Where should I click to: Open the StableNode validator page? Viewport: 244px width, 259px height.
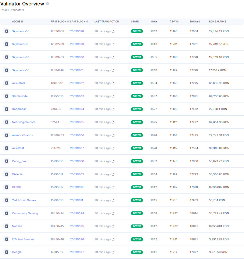[x=20, y=96]
